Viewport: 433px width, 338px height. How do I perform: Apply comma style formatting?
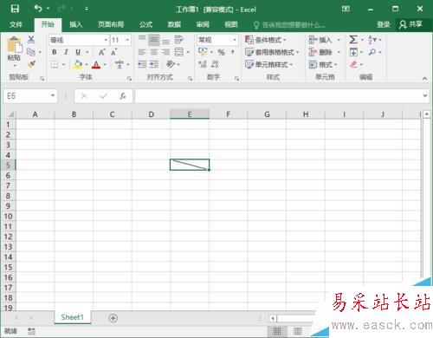click(x=233, y=52)
